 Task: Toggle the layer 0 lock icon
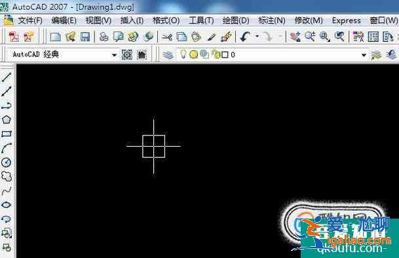point(216,54)
